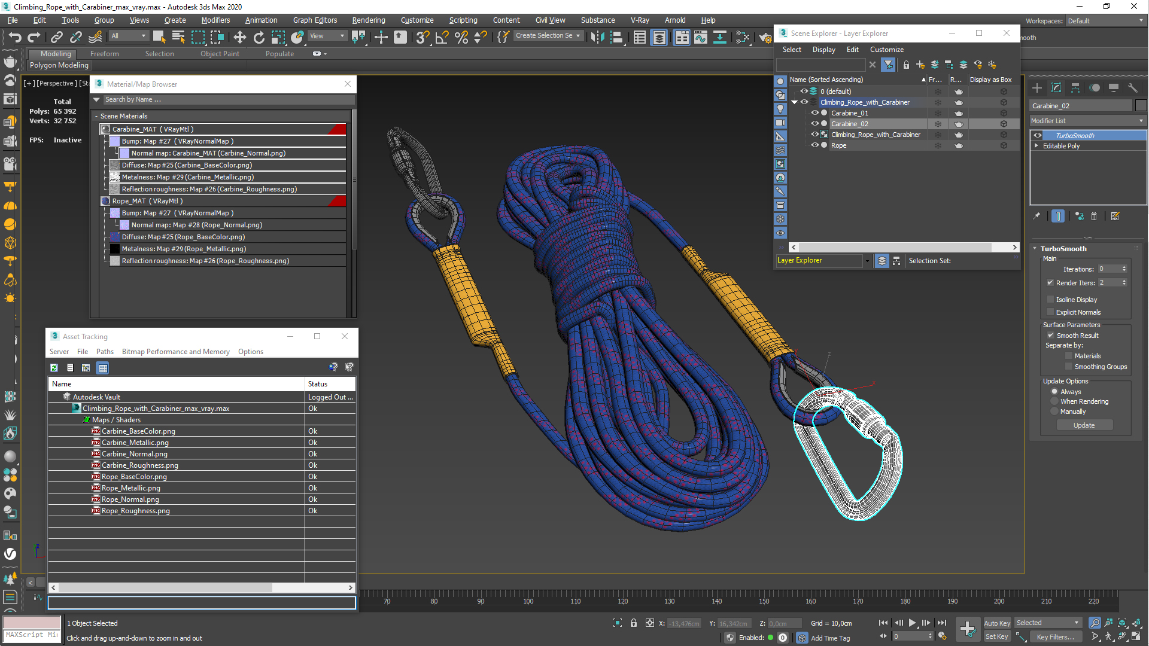The width and height of the screenshot is (1149, 646).
Task: Expand the Editable Poly modifier entry
Action: [1036, 146]
